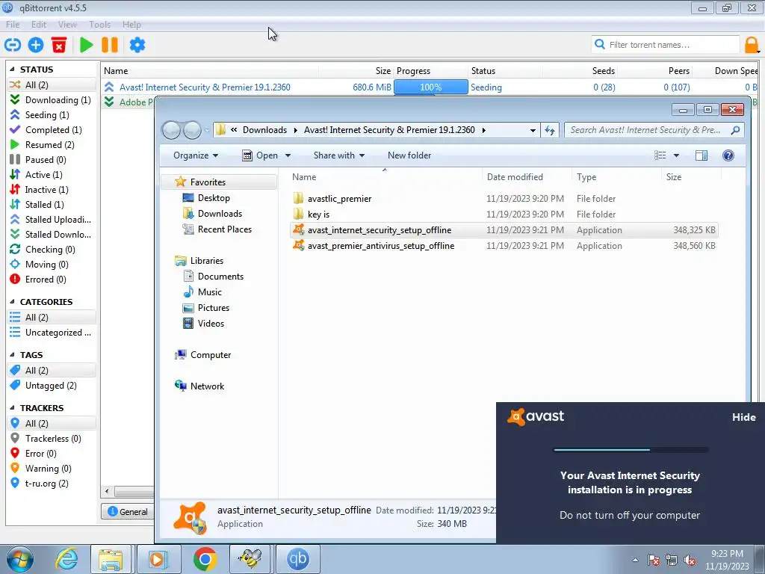The image size is (765, 574).
Task: Click the green Resume play icon in toolbar
Action: (x=87, y=45)
